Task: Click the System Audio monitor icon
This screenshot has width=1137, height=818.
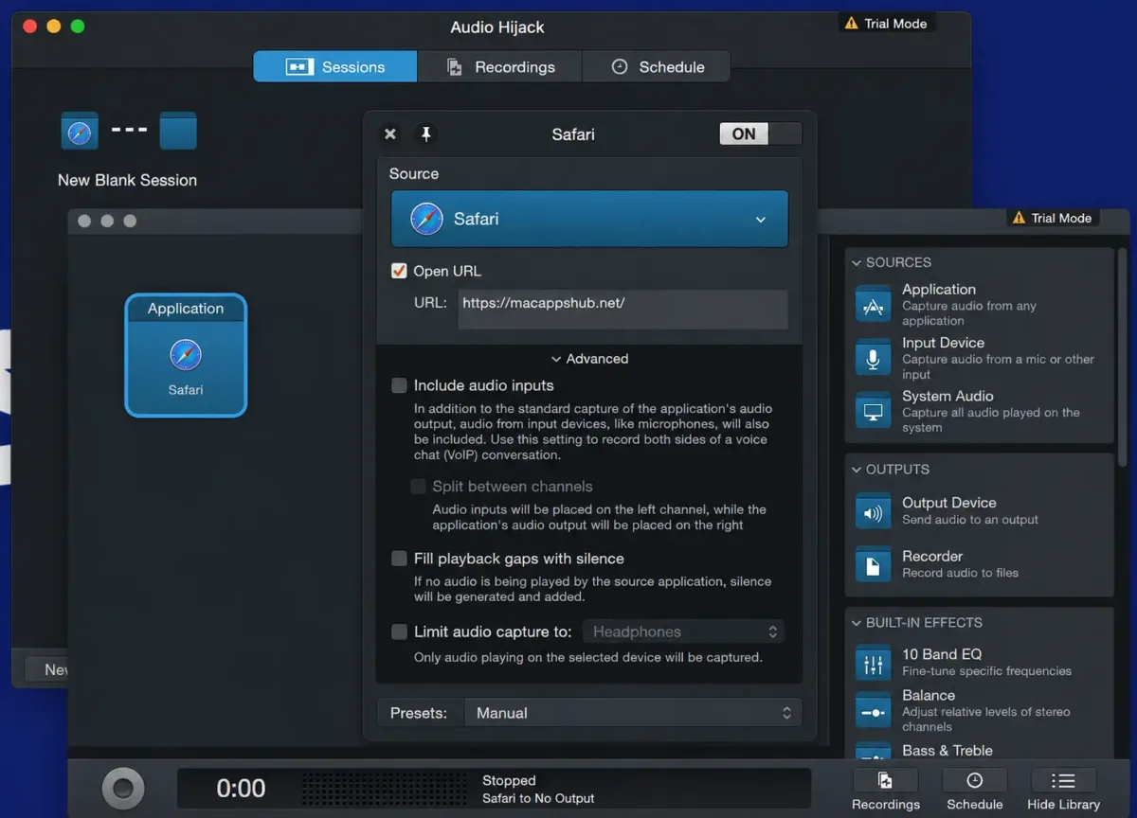Action: click(x=873, y=412)
